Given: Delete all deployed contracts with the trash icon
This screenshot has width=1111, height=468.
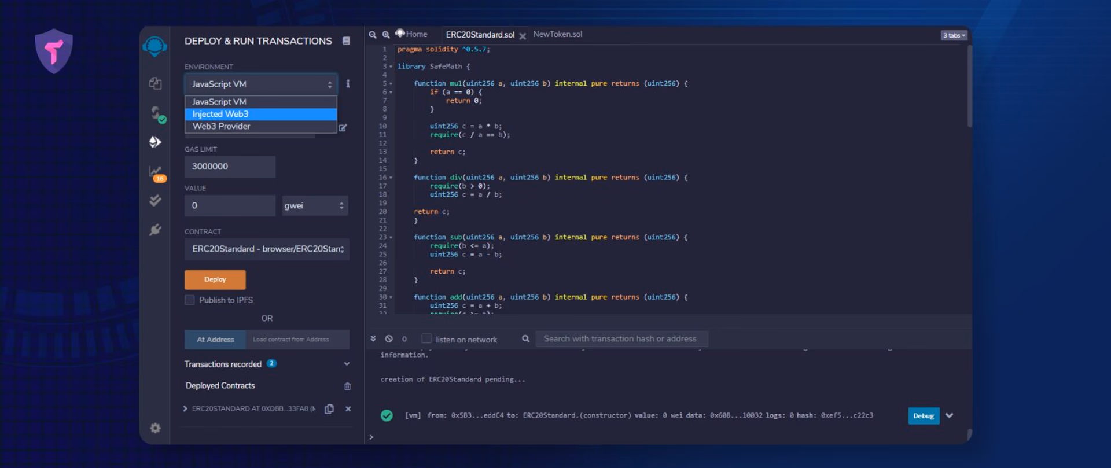Looking at the screenshot, I should 347,386.
